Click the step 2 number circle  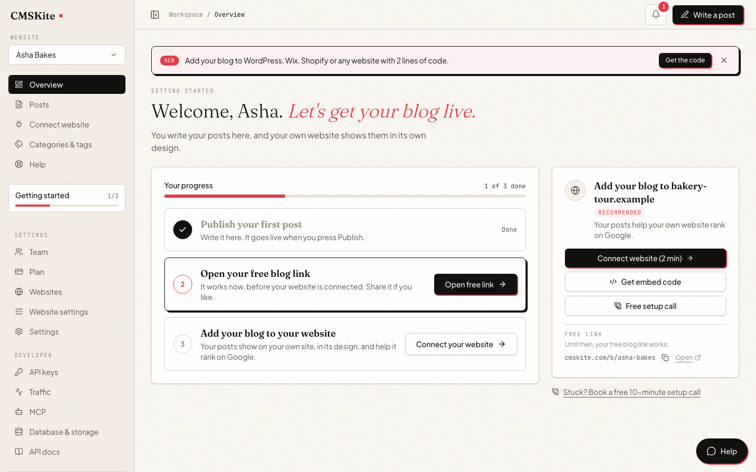tap(183, 284)
